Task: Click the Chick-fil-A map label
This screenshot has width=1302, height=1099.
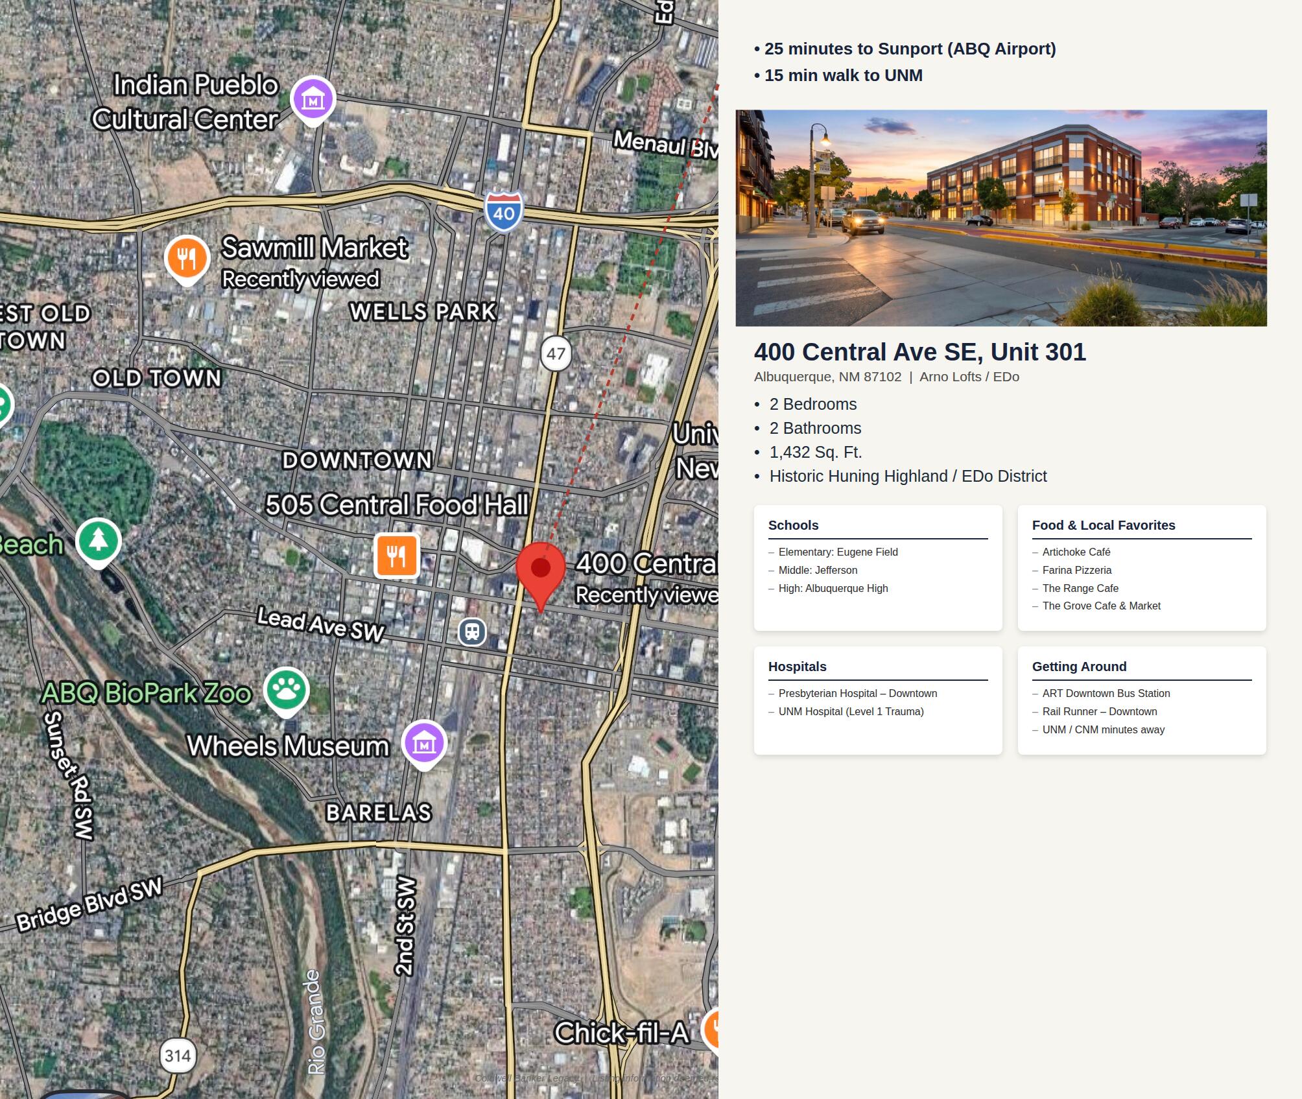Action: 621,1033
